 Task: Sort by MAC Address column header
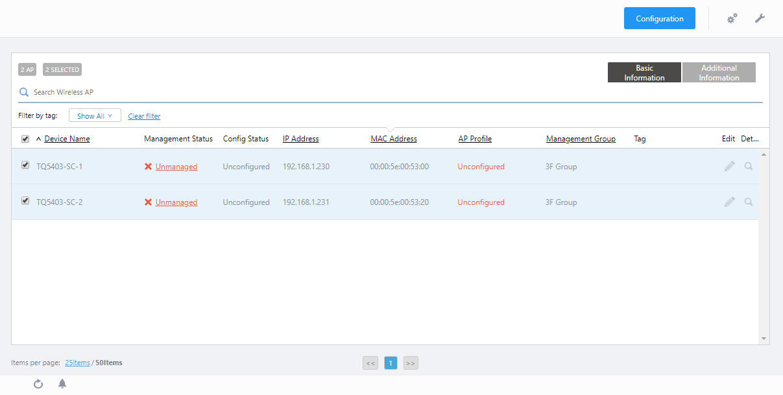coord(393,139)
